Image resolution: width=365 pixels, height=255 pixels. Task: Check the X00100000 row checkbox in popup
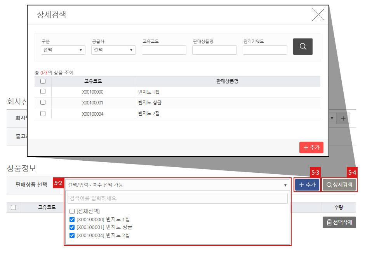click(x=43, y=92)
